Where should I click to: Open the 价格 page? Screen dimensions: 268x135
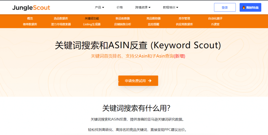120,7
